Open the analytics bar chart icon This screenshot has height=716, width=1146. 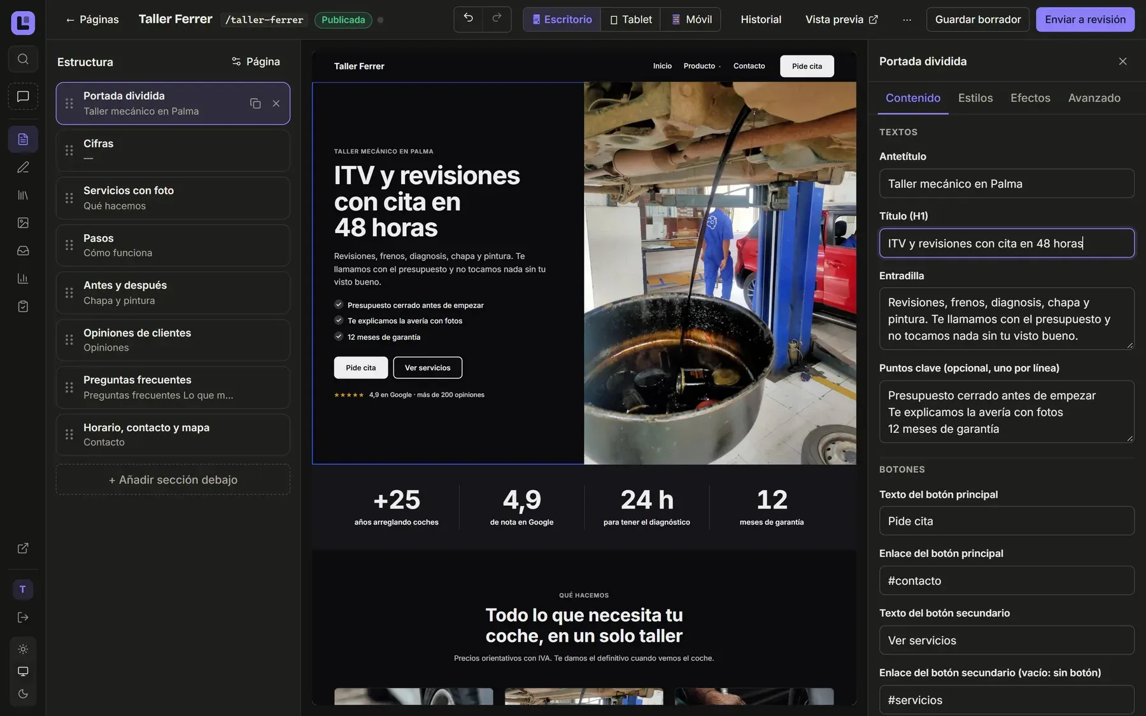(23, 279)
